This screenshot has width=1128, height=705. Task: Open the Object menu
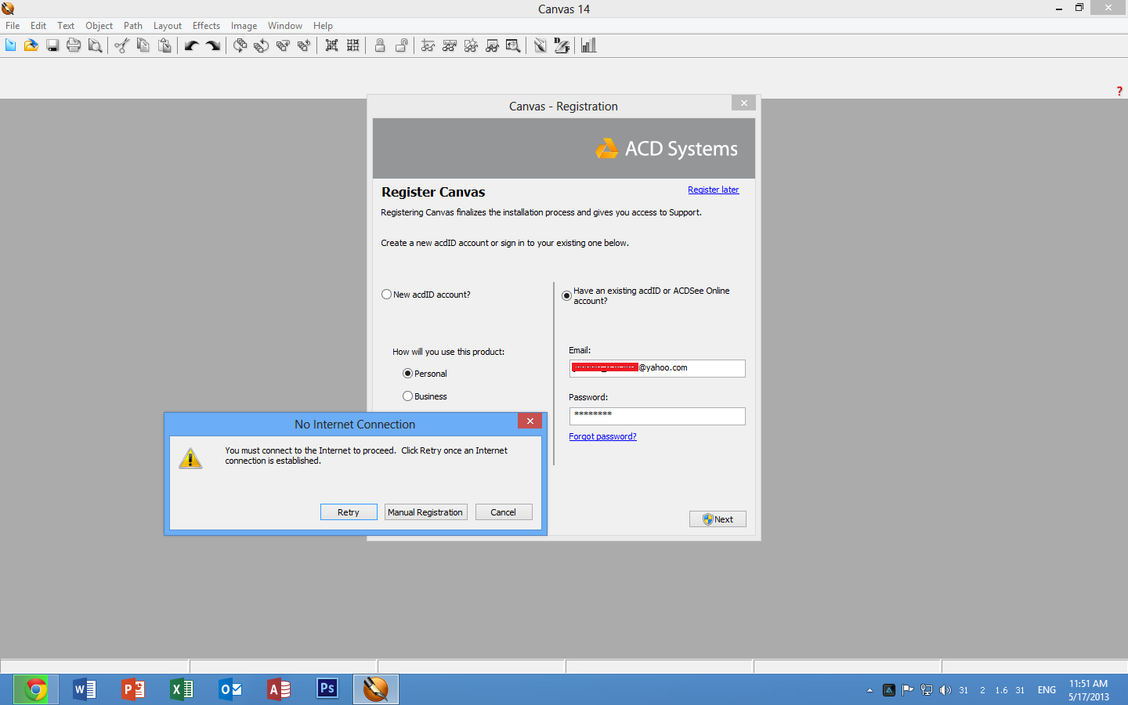tap(99, 26)
